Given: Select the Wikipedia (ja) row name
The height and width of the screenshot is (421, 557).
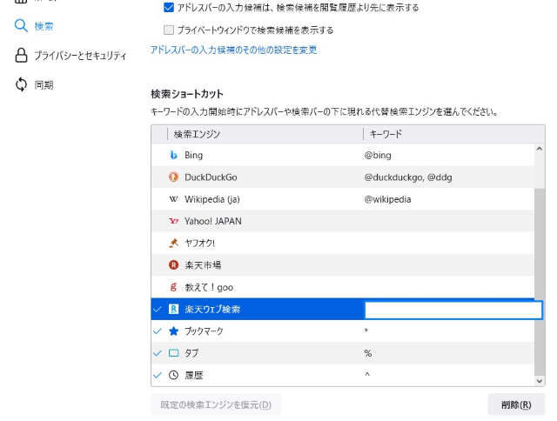Looking at the screenshot, I should click(x=212, y=199).
